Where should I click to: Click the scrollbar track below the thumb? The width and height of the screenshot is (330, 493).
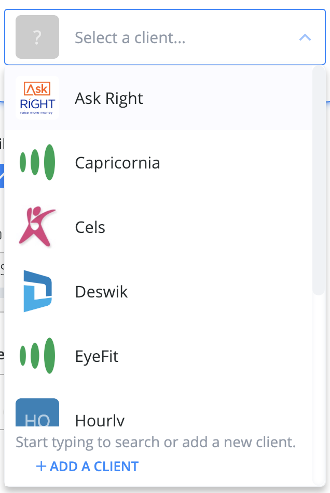[319, 390]
